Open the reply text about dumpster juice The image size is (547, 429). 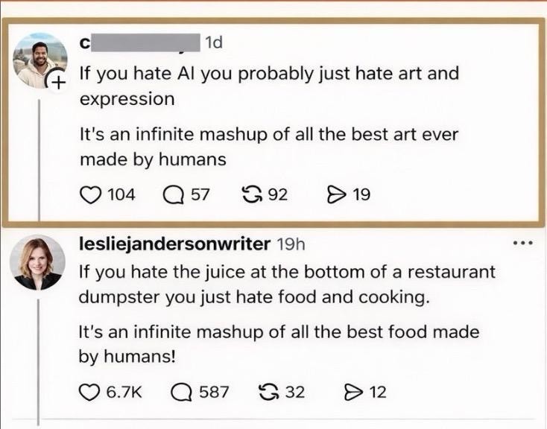[287, 283]
